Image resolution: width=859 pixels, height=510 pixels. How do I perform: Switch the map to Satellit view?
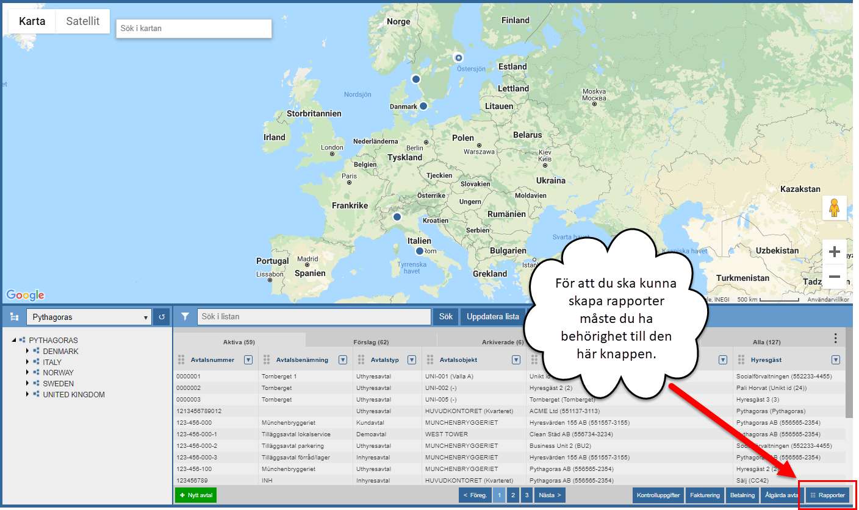82,21
